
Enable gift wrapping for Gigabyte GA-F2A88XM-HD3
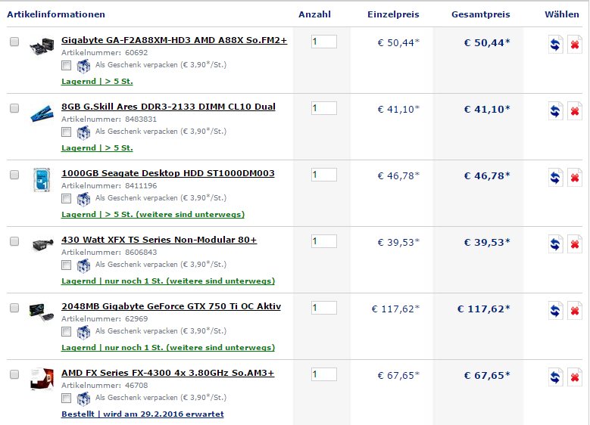pos(66,65)
